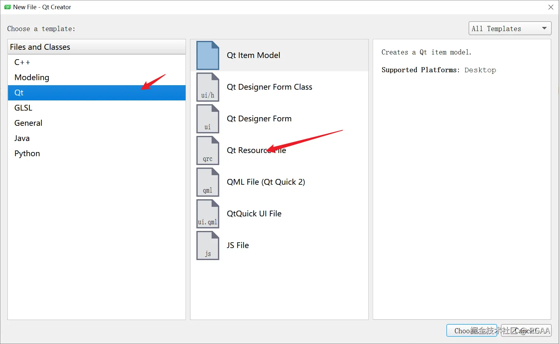
Task: Choose the Qt Designer Form Class template
Action: [x=279, y=87]
